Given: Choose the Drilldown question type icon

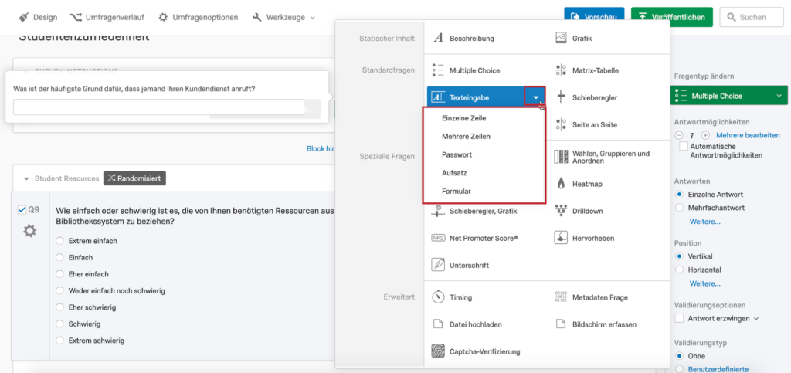Looking at the screenshot, I should pos(562,211).
